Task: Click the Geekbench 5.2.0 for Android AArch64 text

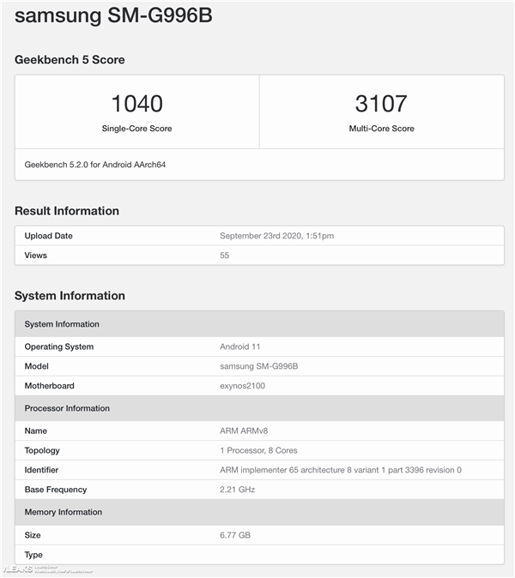Action: pyautogui.click(x=95, y=164)
